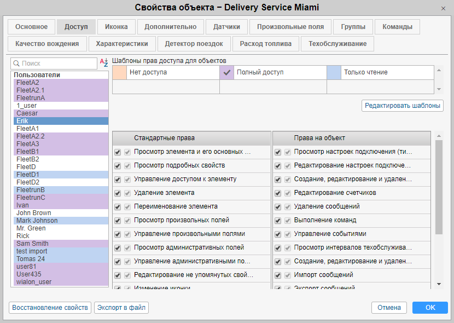This screenshot has width=454, height=323.
Task: Select user Mark Johnson in list
Action: (x=37, y=221)
